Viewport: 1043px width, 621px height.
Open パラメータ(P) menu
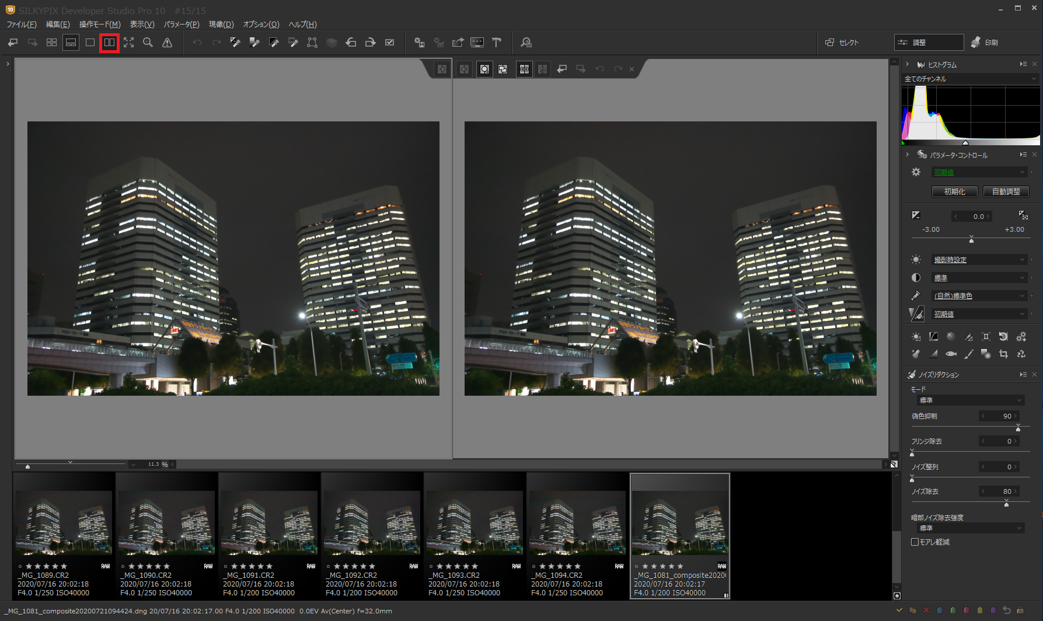click(x=182, y=25)
